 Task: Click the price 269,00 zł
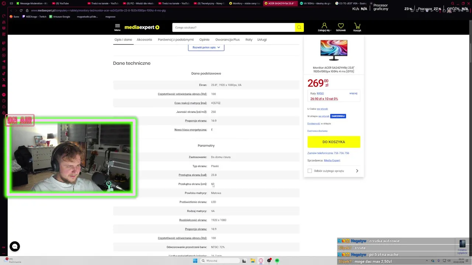(318, 83)
